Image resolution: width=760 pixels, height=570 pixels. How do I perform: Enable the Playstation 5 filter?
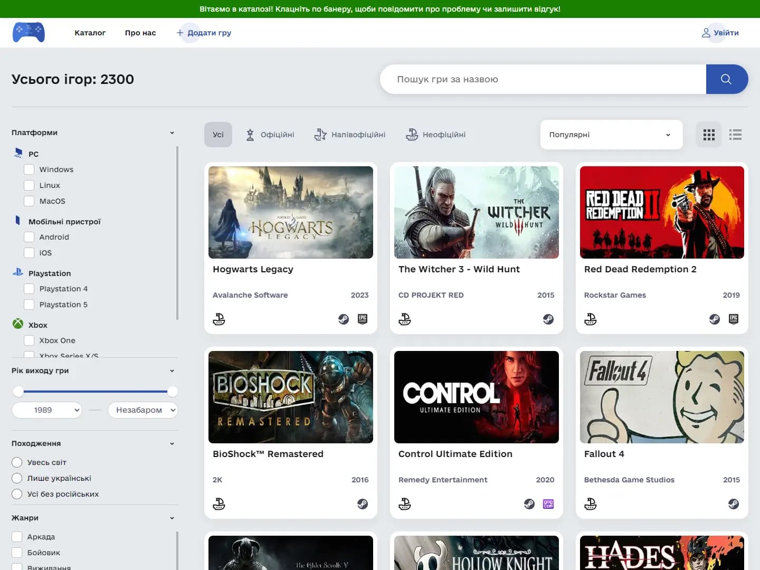(x=30, y=305)
